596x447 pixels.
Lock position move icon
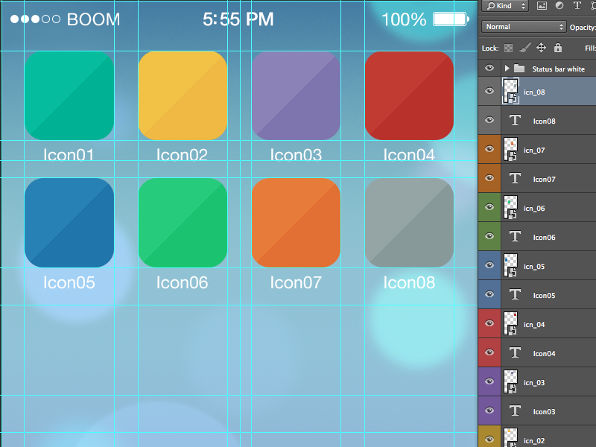pos(541,48)
